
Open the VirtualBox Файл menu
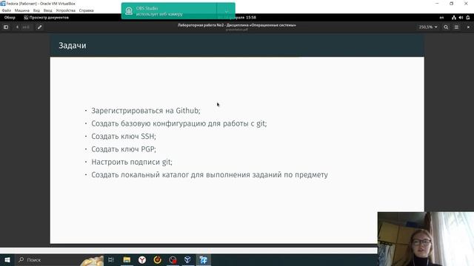click(7, 10)
